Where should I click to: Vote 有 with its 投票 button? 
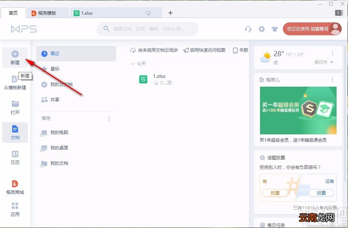pyautogui.click(x=275, y=193)
